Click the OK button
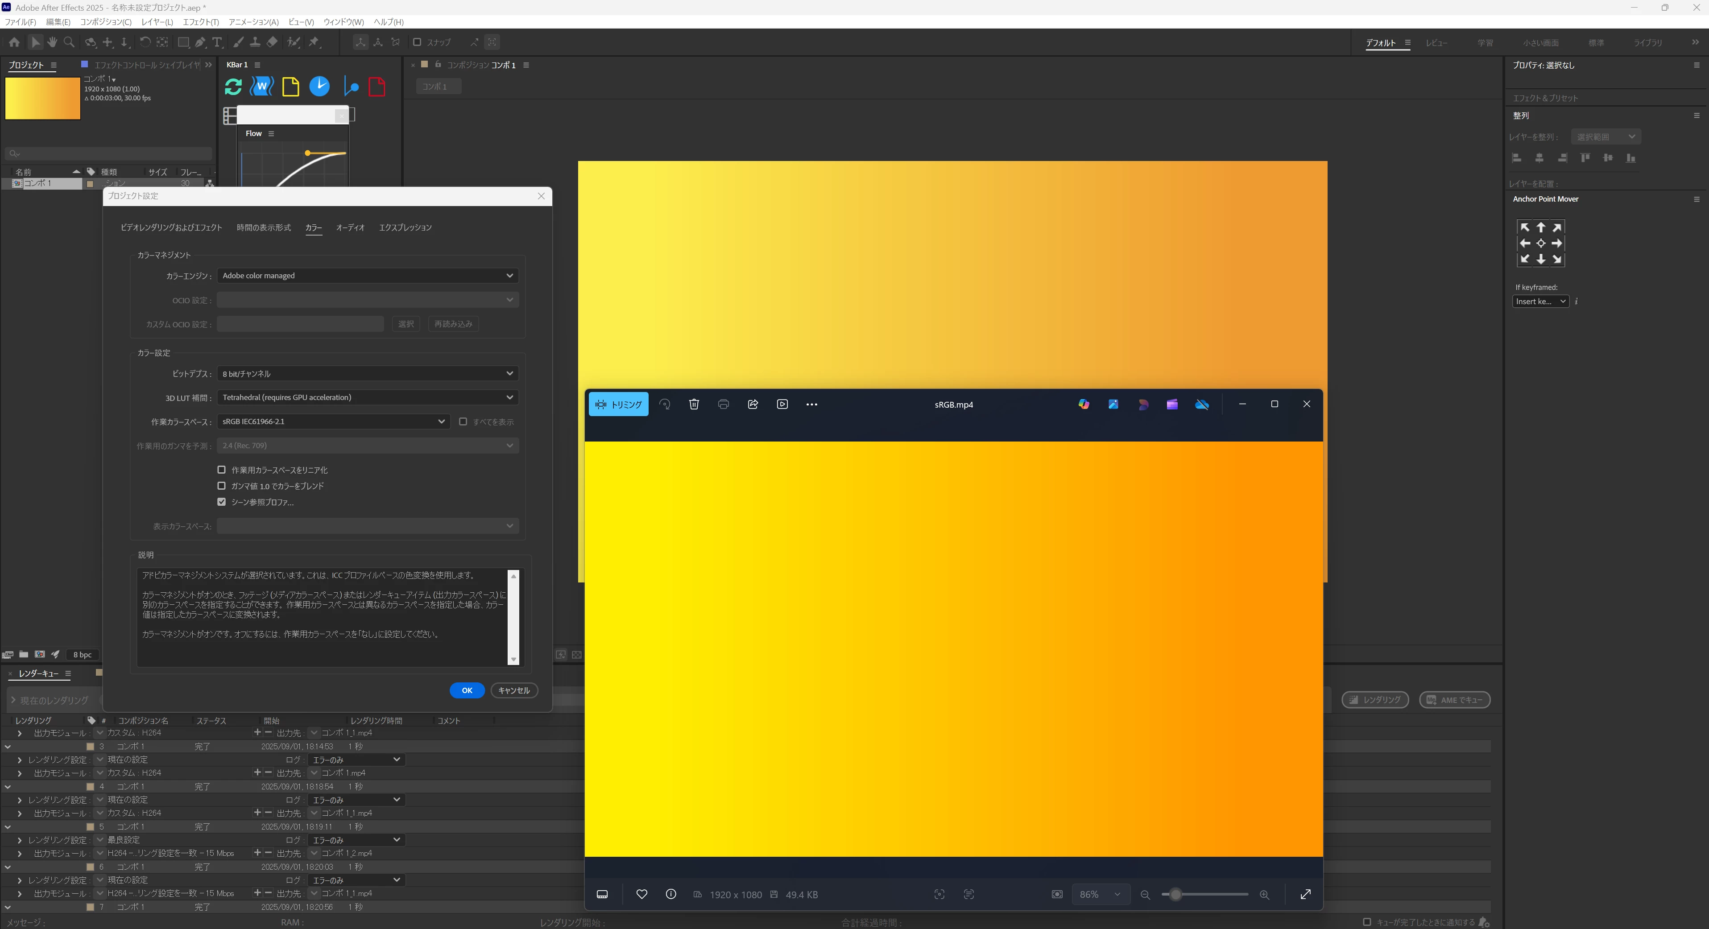This screenshot has height=929, width=1709. [466, 690]
